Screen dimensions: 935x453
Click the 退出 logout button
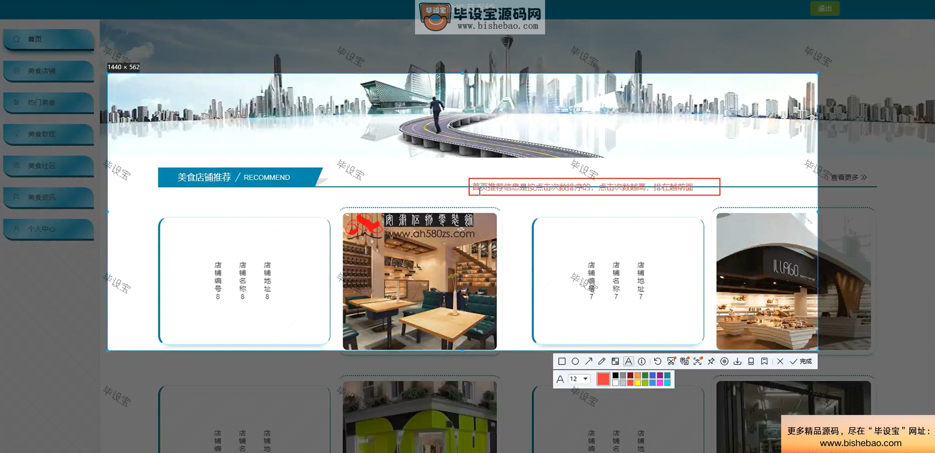(x=825, y=8)
